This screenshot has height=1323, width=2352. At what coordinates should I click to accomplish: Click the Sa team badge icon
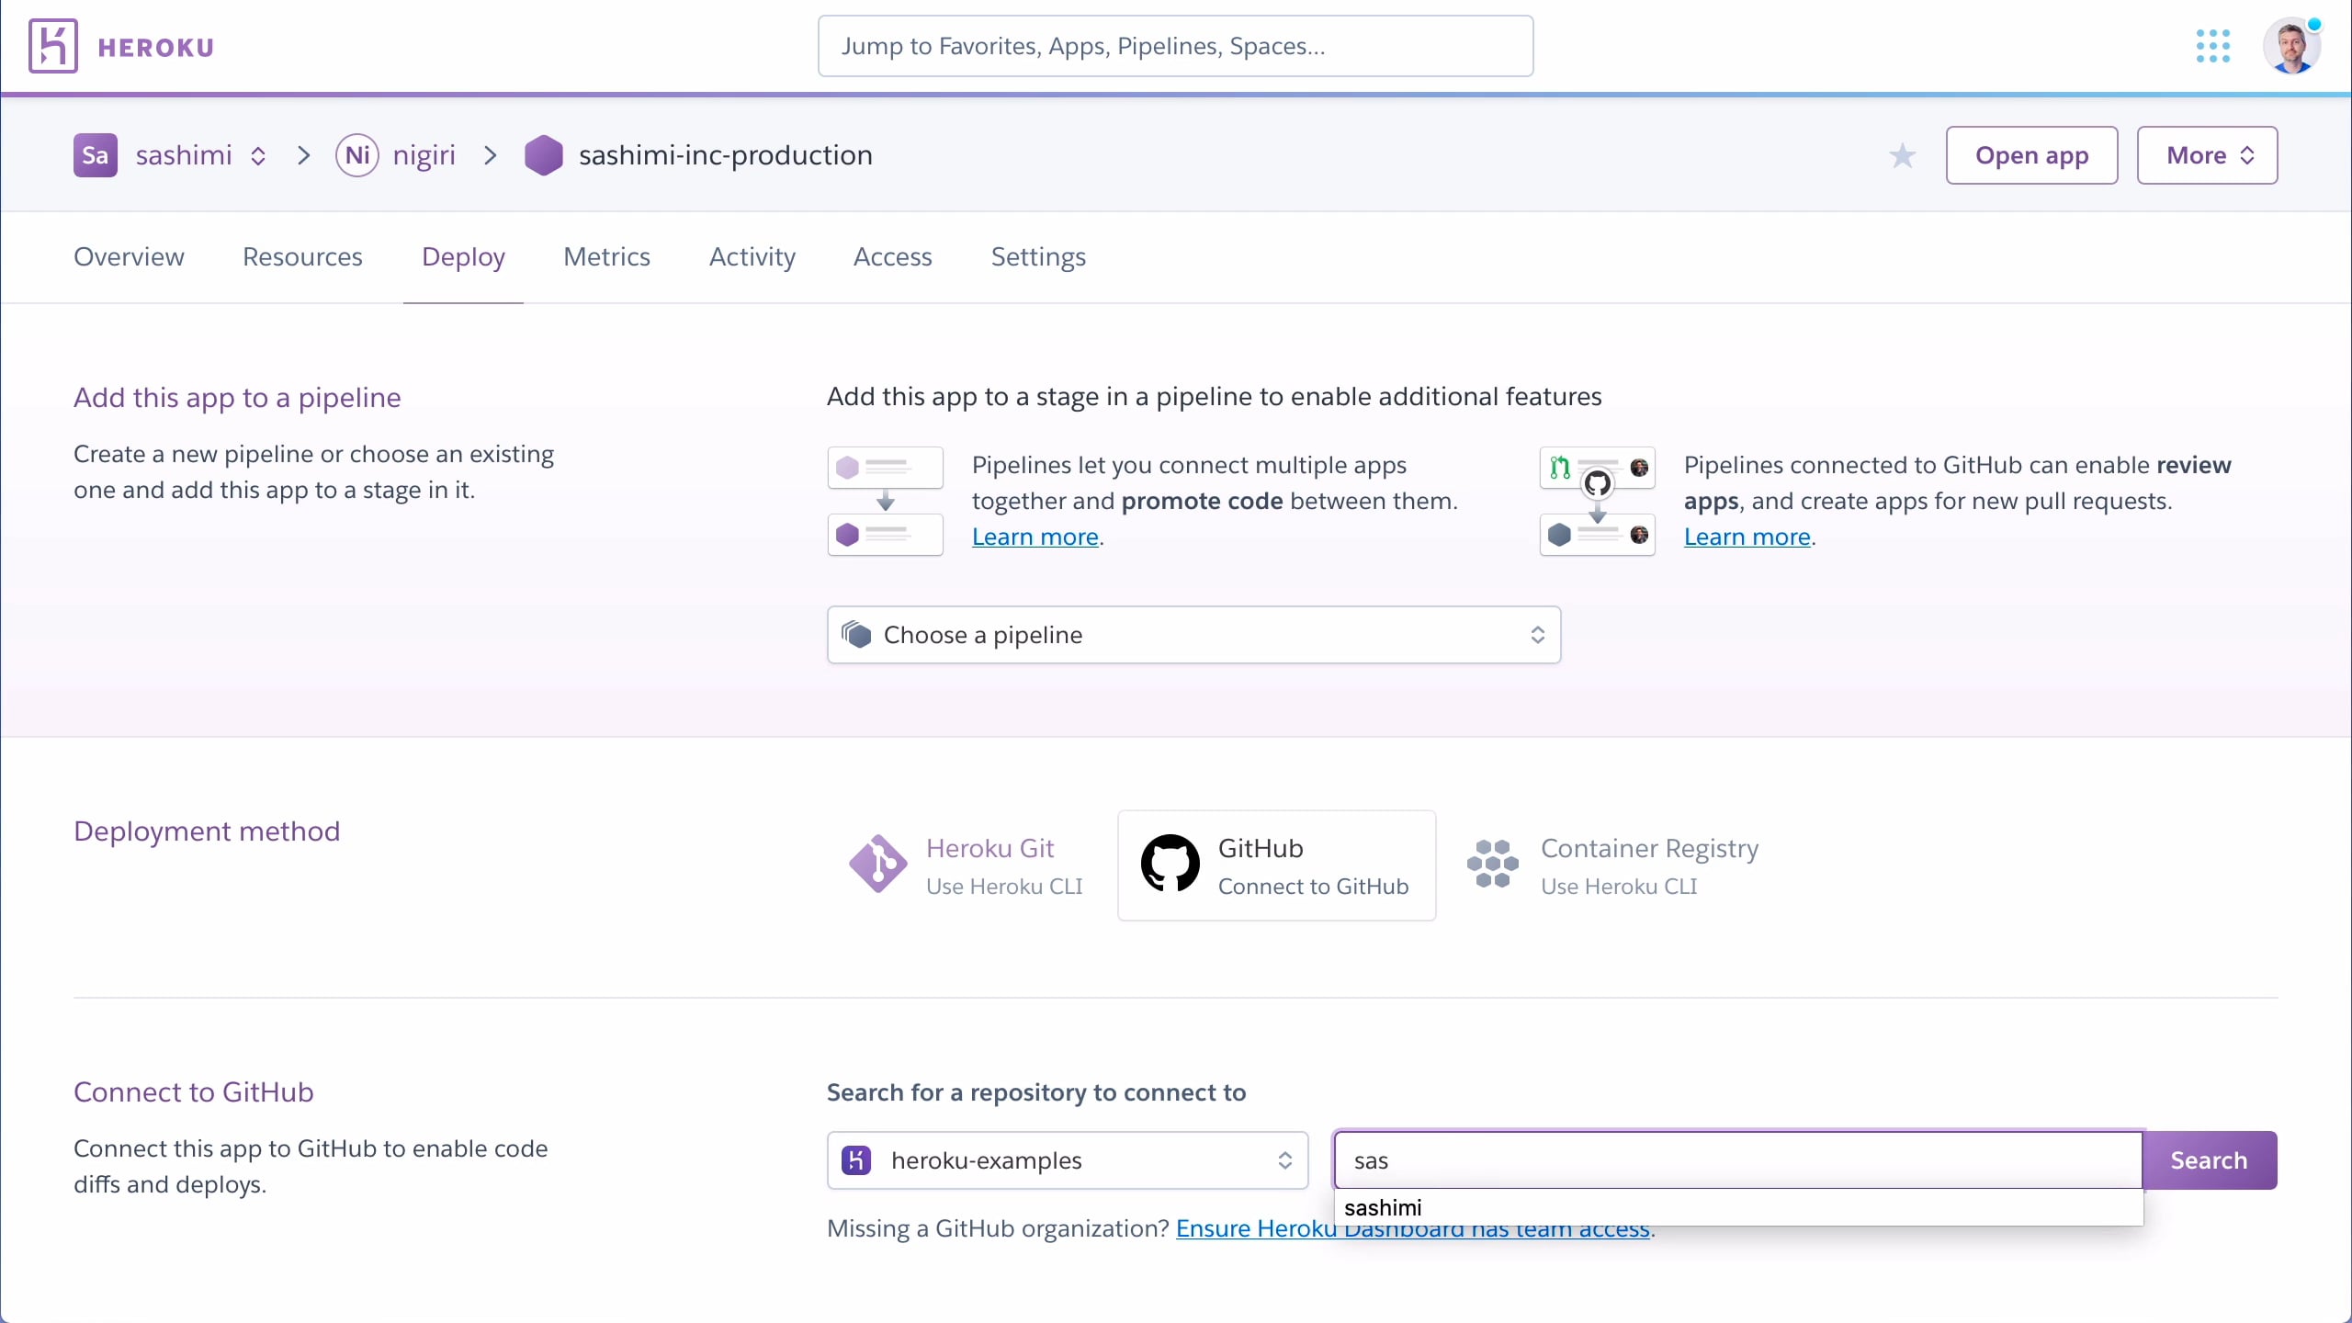95,155
